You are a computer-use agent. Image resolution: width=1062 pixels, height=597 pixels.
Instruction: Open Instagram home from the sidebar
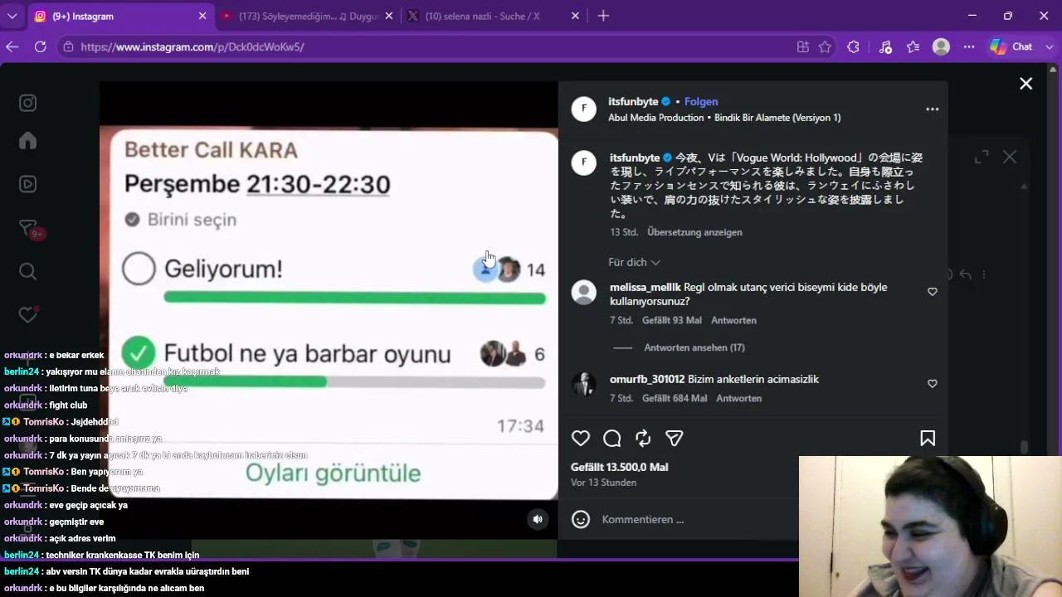click(27, 141)
